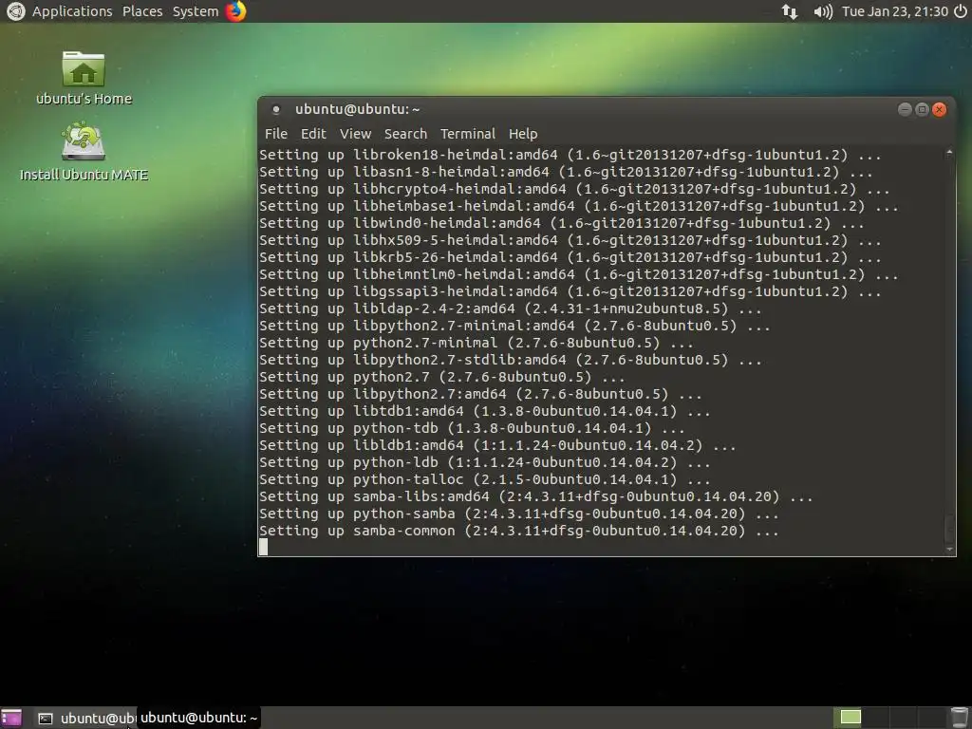Click the ubuntu@ubuntu taskbar window button
This screenshot has width=972, height=729.
[85, 718]
